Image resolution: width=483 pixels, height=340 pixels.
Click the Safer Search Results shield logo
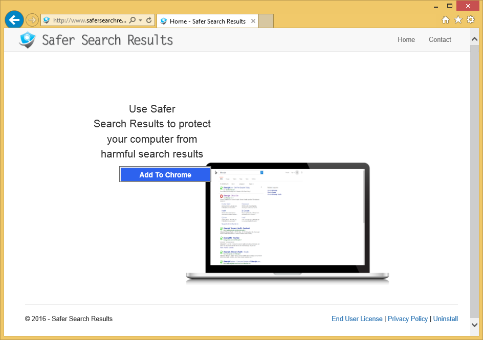tap(27, 40)
